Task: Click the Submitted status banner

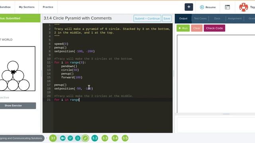Action: [20, 18]
